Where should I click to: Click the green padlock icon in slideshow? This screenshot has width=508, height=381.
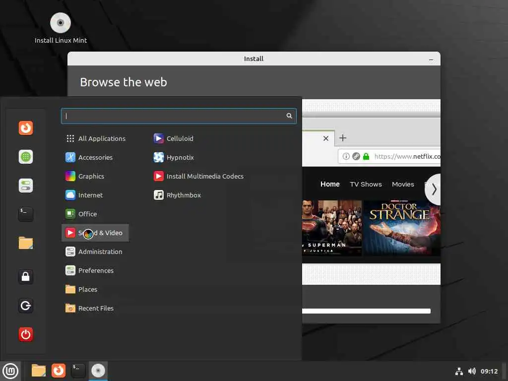(x=366, y=156)
